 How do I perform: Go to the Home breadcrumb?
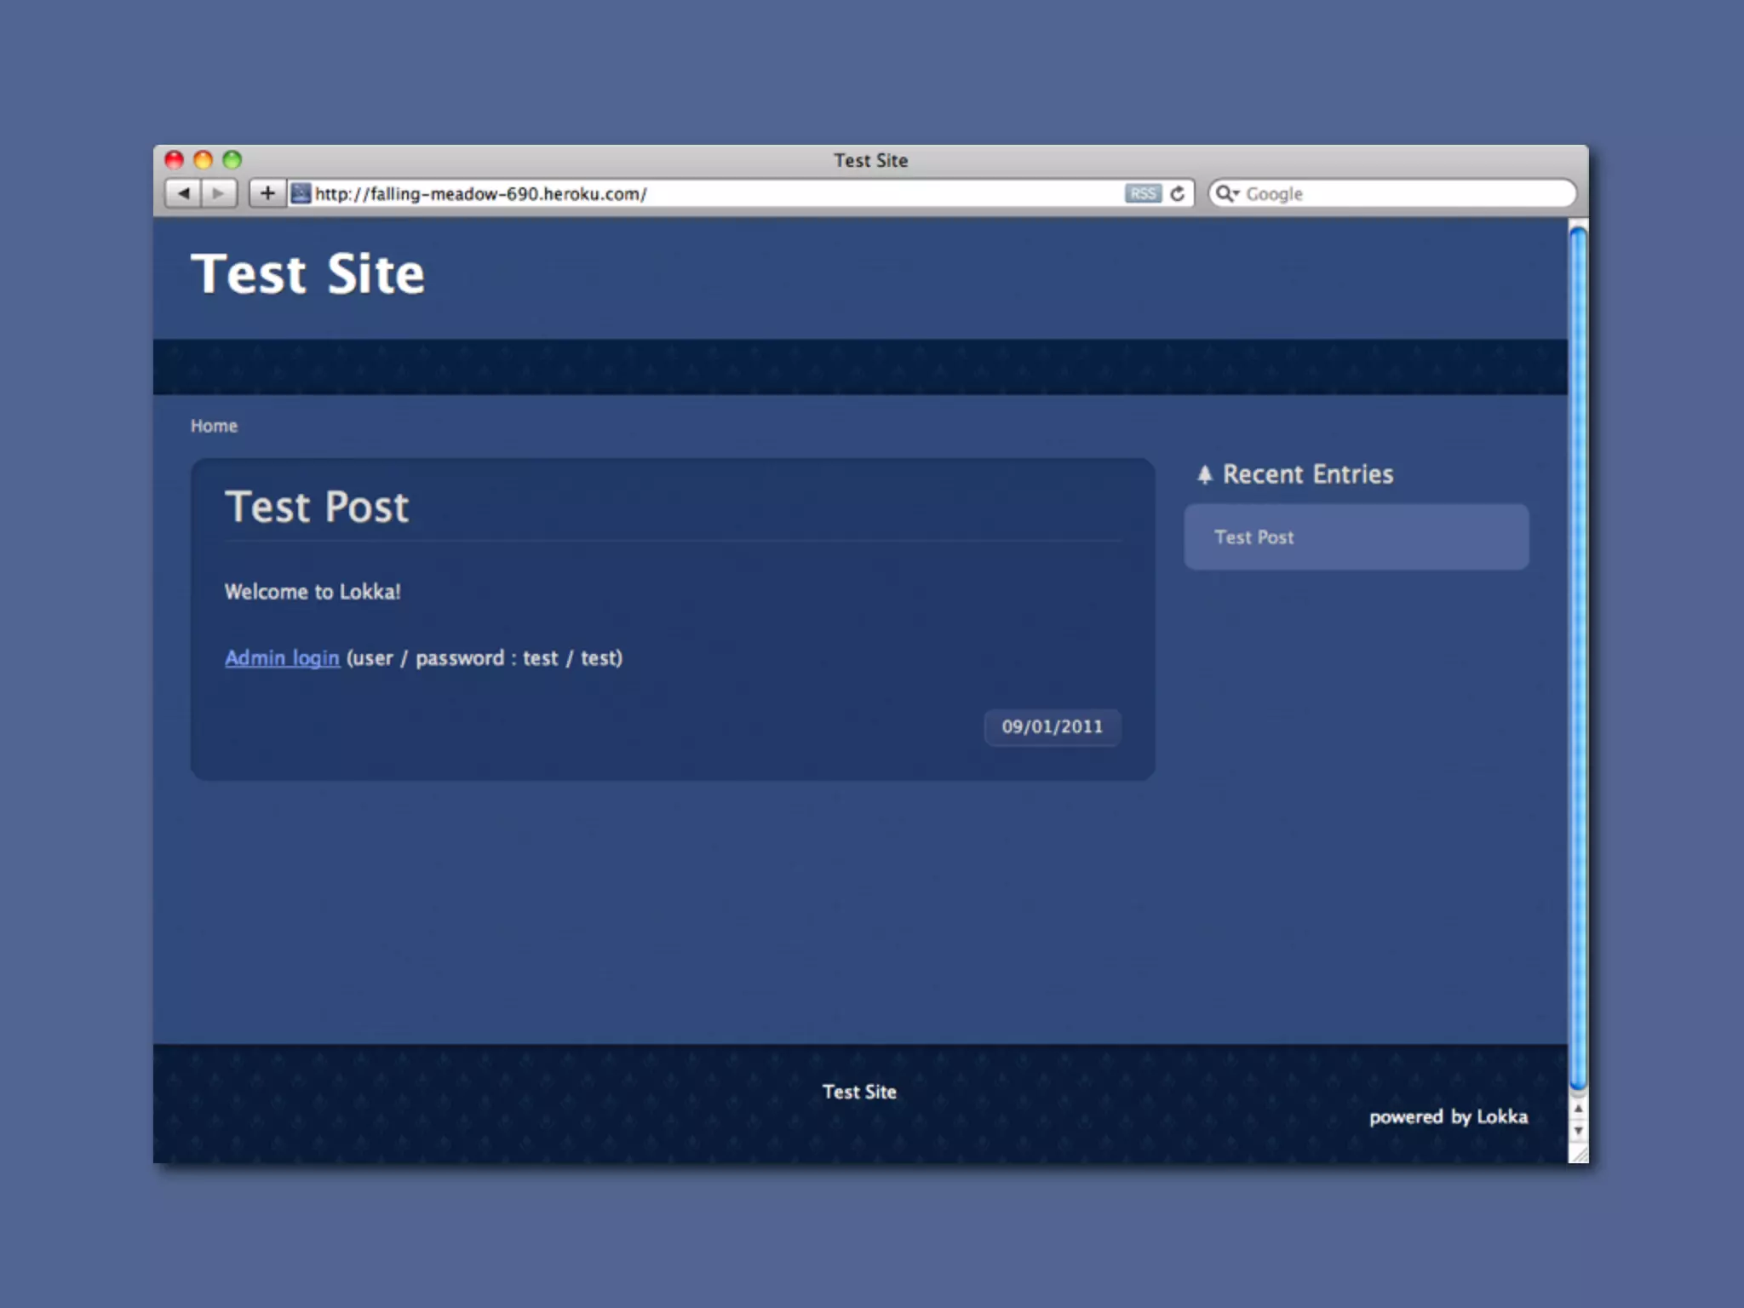(x=214, y=426)
